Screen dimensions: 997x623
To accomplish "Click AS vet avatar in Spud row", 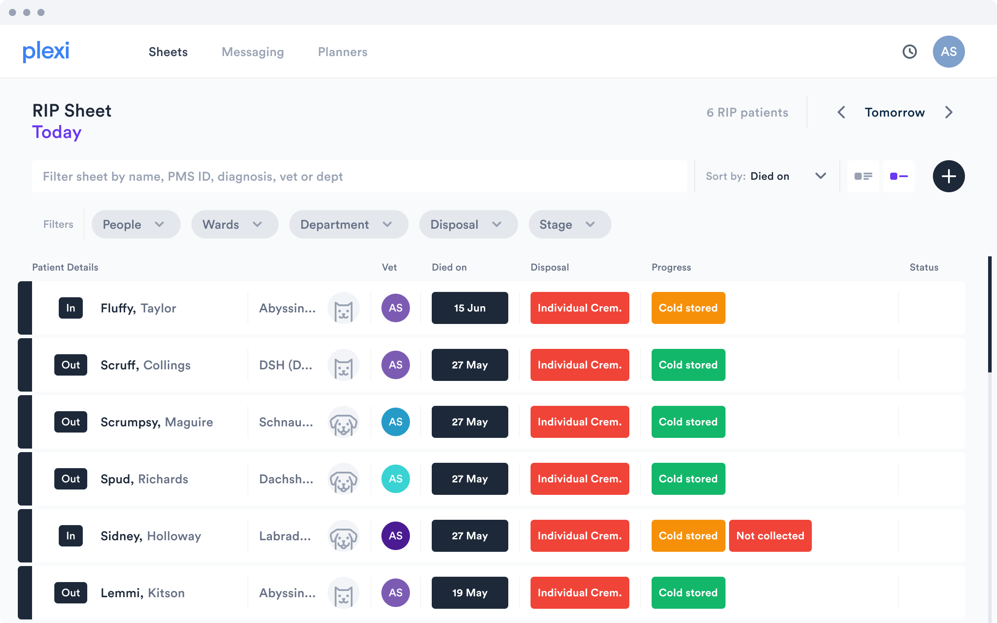I will click(395, 479).
